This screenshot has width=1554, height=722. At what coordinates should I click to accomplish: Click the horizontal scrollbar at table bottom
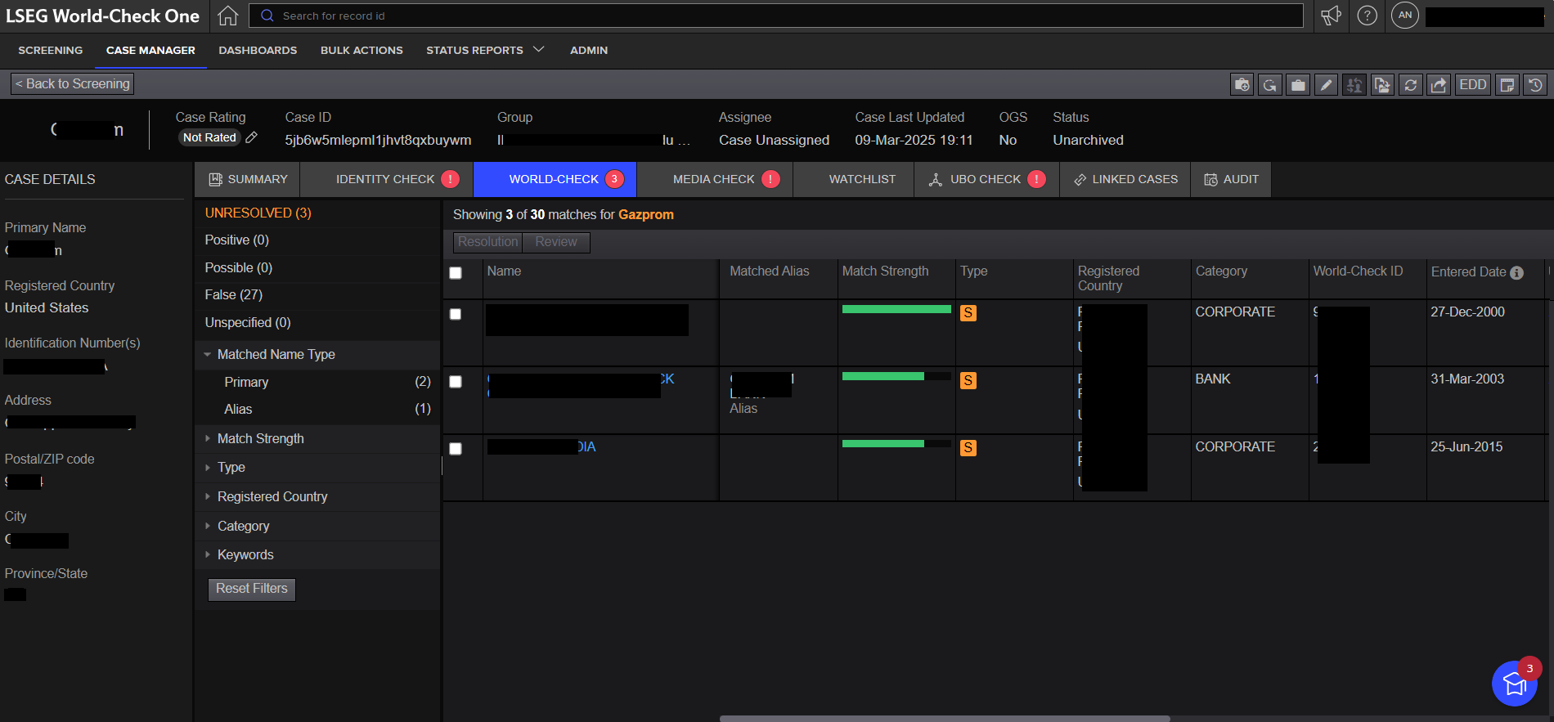click(x=945, y=719)
